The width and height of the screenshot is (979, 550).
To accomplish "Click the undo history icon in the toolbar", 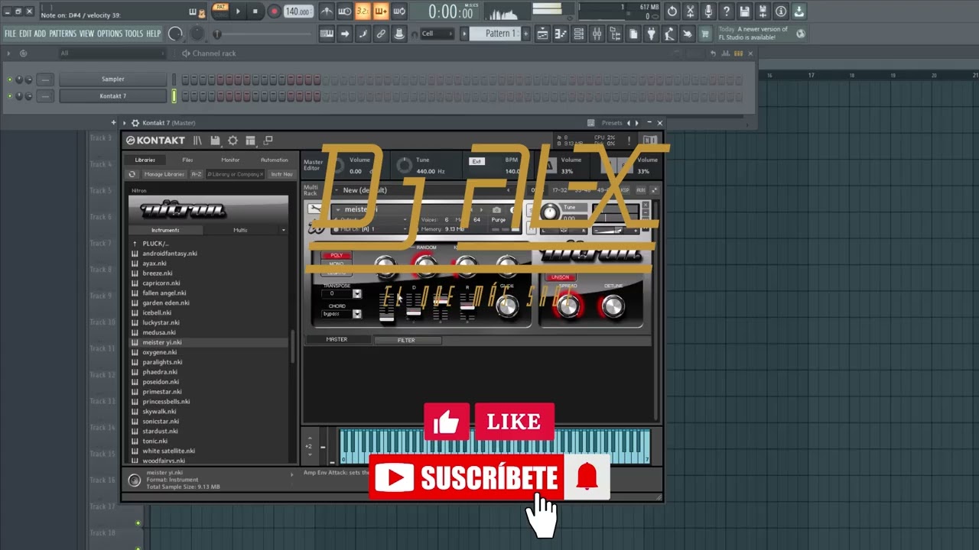I will [x=672, y=11].
